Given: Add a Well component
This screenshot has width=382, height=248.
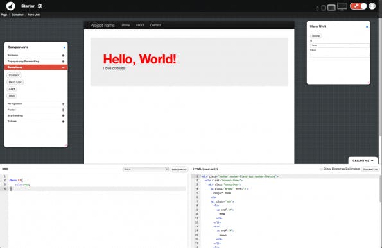Looking at the screenshot, I should pos(12,96).
